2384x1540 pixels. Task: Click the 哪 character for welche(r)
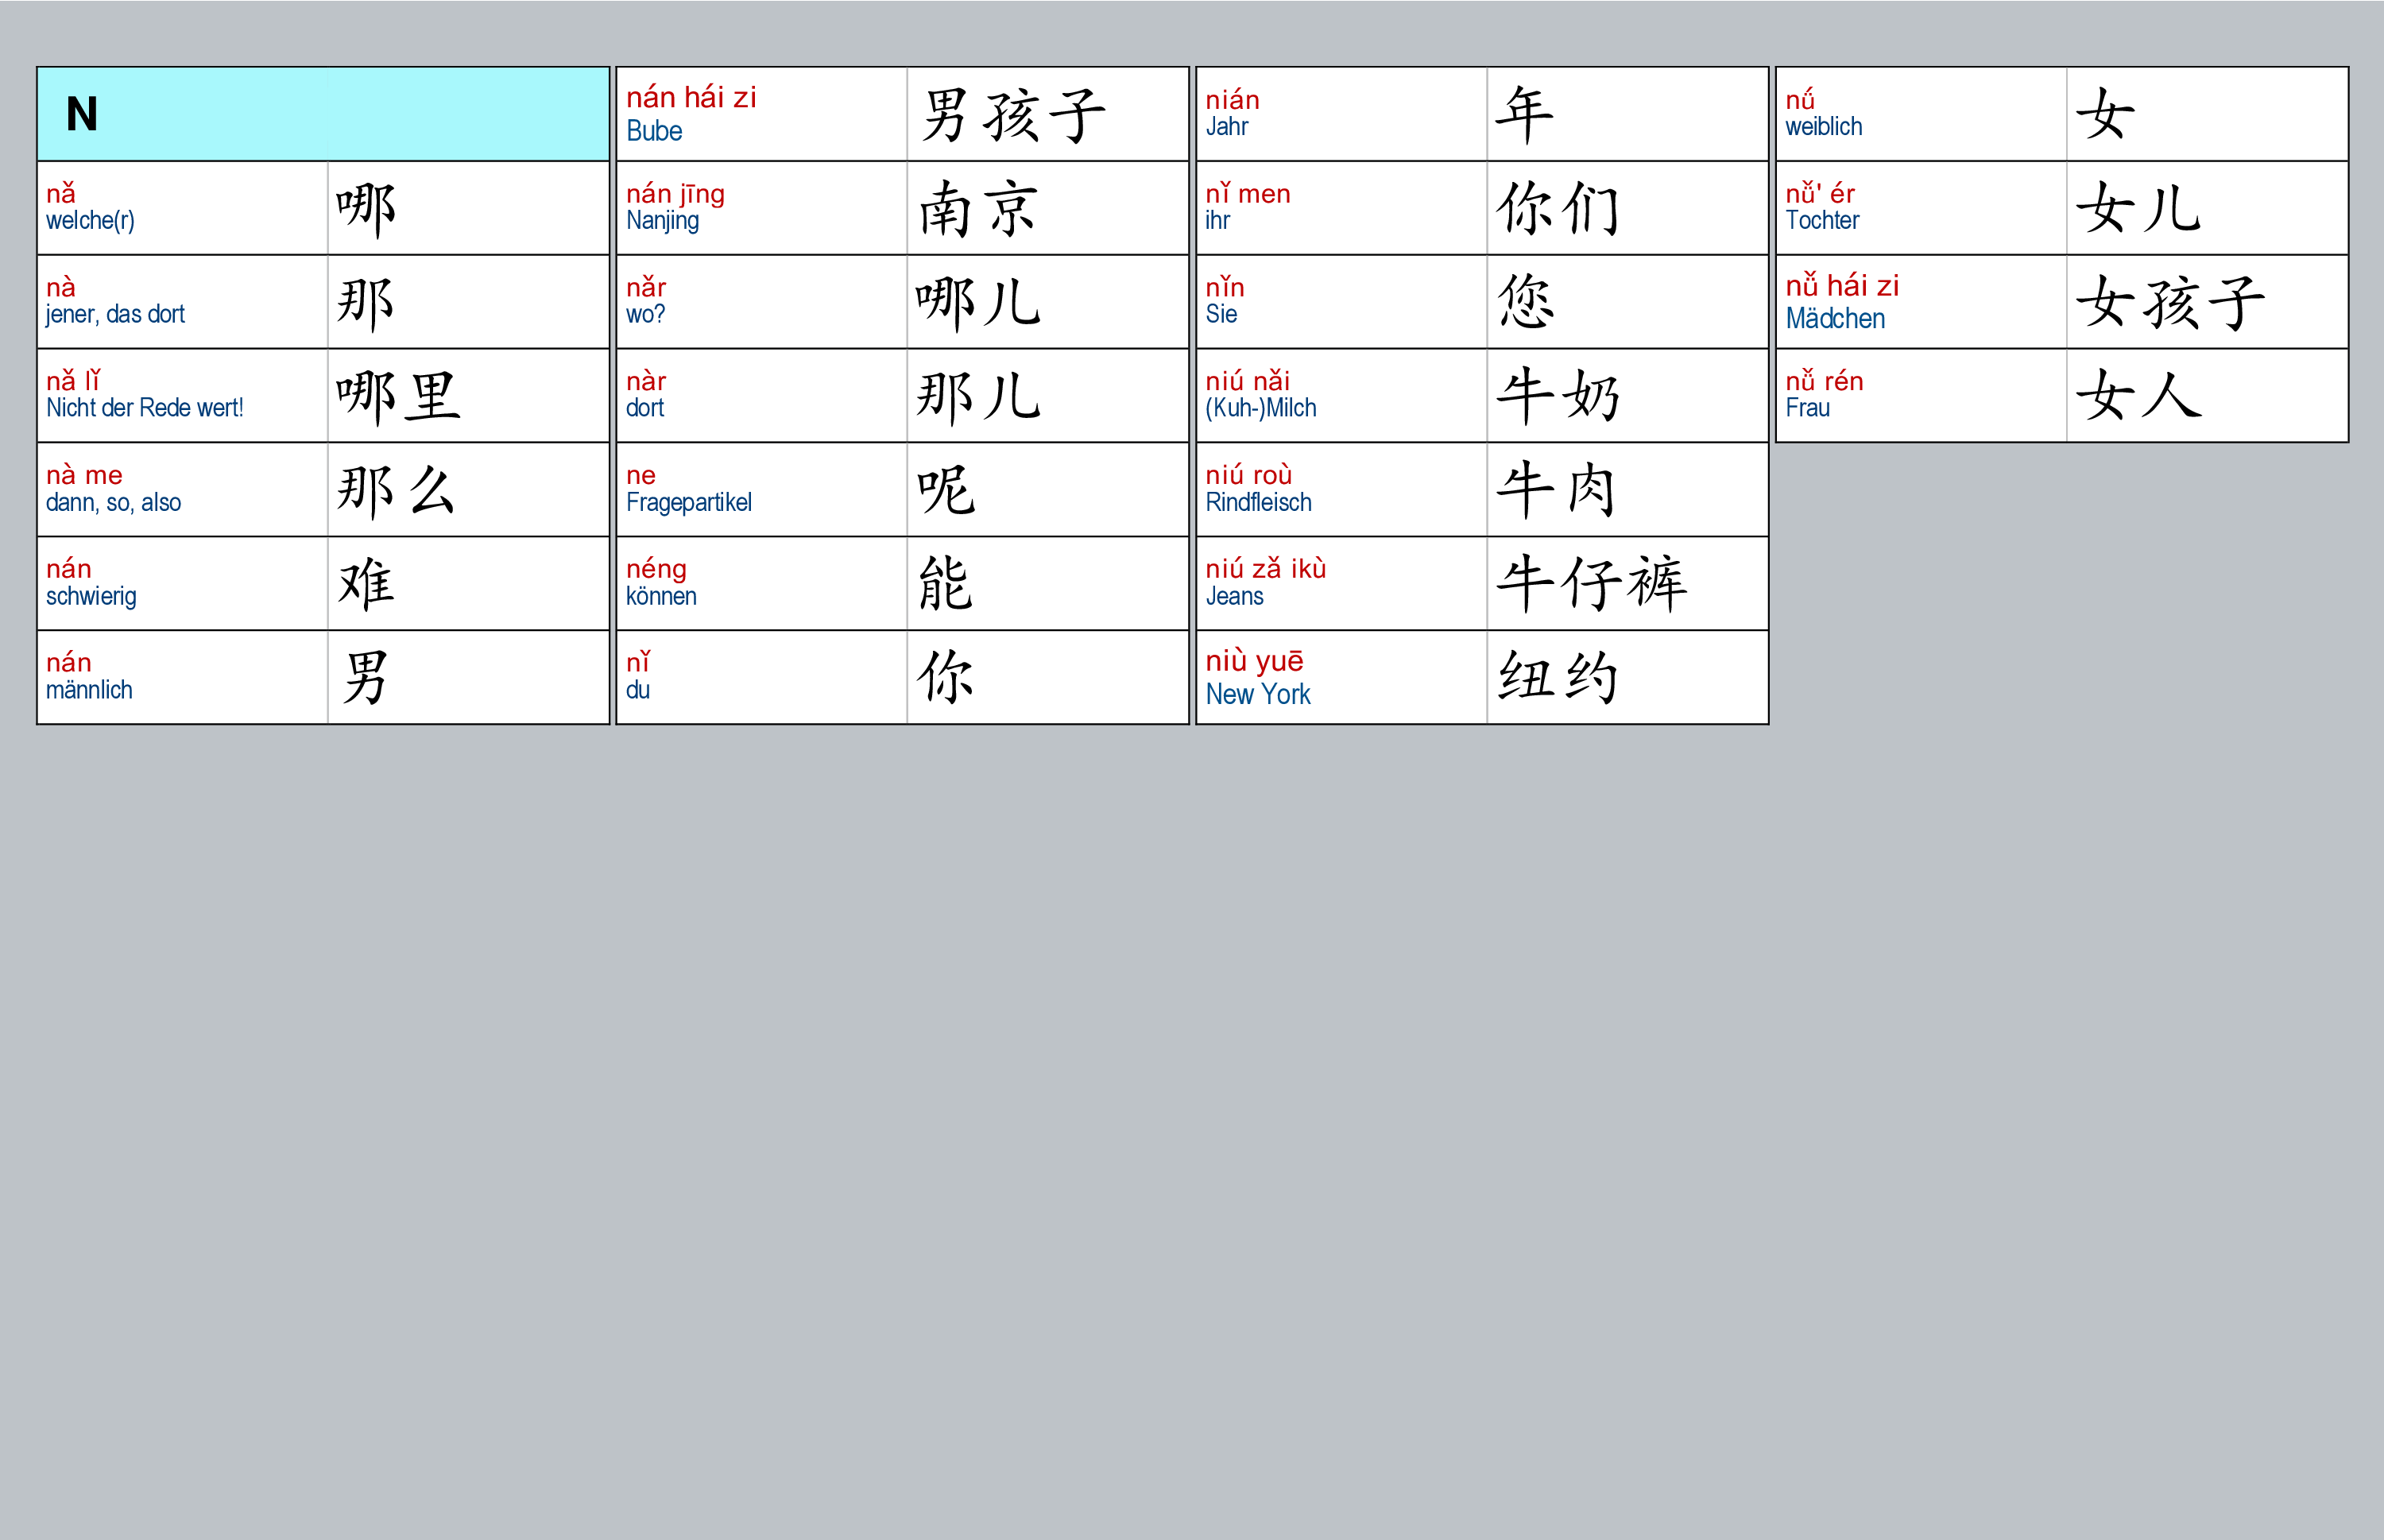coord(366,209)
